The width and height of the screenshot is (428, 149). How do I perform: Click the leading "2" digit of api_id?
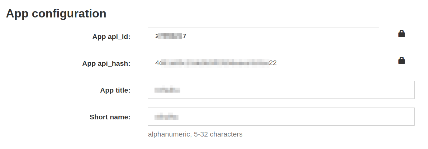(x=157, y=36)
